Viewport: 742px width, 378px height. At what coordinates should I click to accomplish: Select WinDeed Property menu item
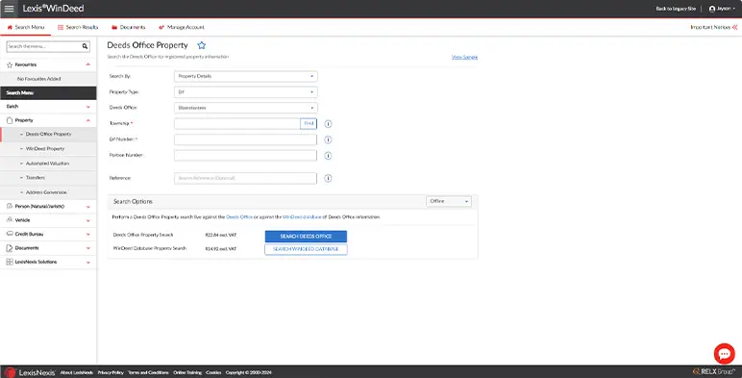click(x=48, y=149)
